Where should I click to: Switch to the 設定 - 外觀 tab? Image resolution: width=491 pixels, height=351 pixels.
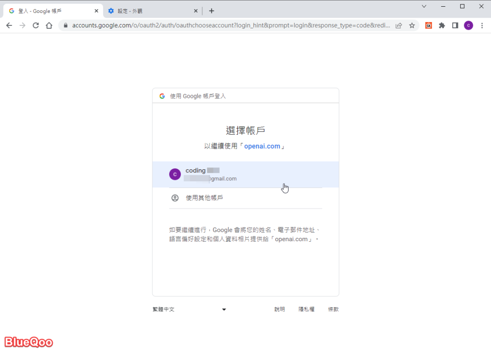[x=149, y=11]
